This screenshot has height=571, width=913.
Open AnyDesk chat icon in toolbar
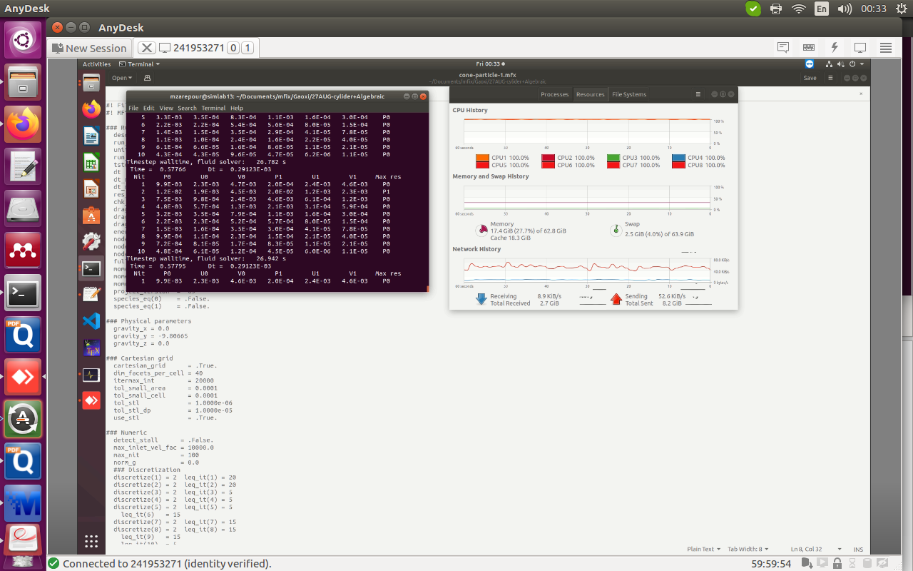click(783, 48)
